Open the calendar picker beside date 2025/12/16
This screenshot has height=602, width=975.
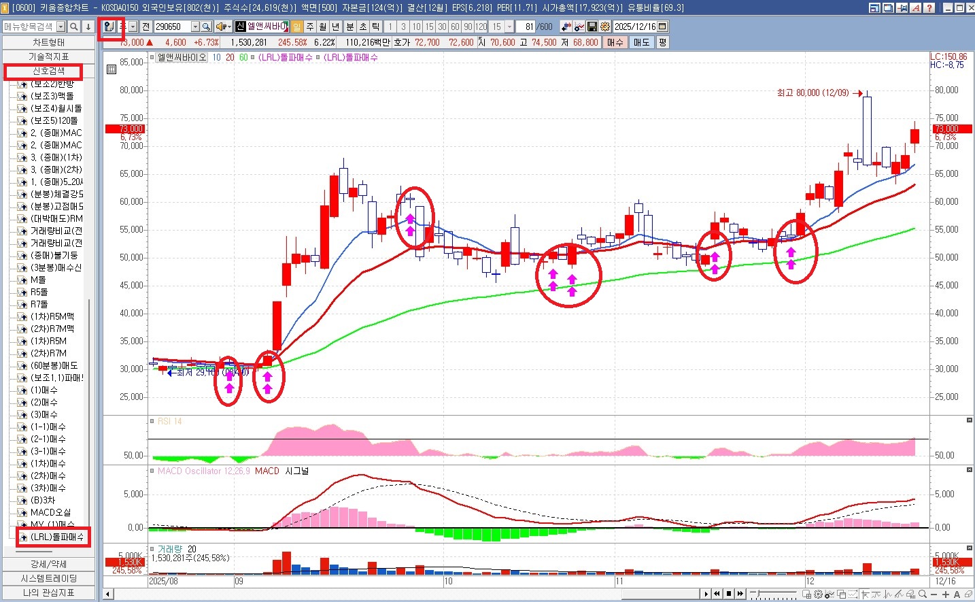[x=662, y=27]
